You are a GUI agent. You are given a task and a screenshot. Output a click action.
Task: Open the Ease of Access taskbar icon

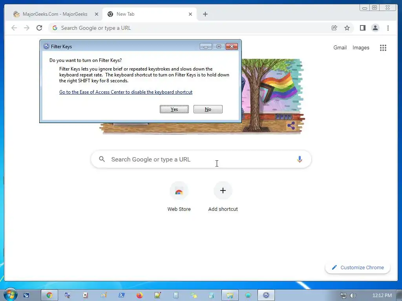coord(266,296)
